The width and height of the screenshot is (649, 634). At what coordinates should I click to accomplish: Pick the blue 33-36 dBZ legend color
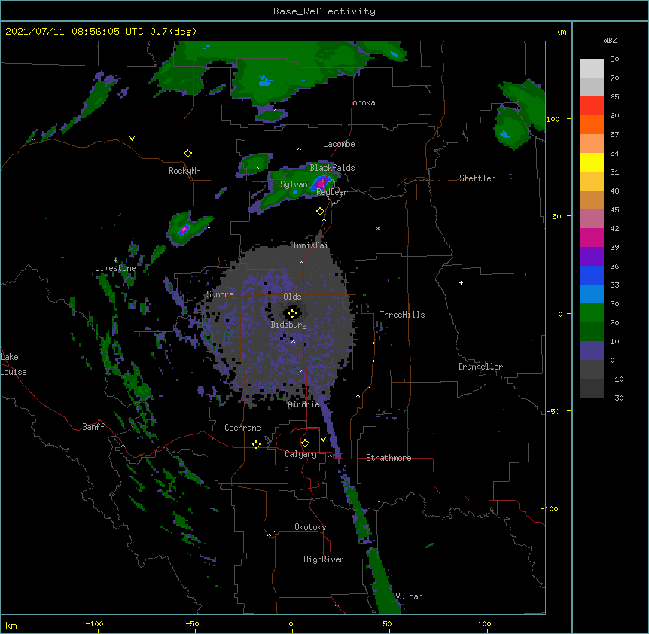tap(592, 275)
